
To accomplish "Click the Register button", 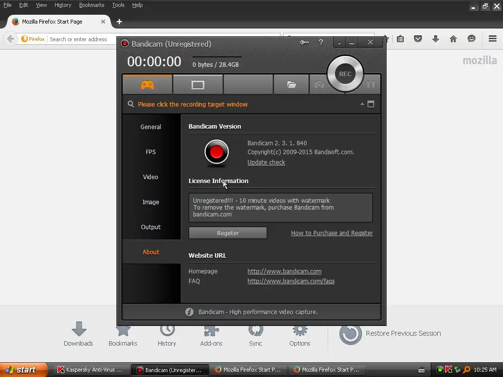I will pyautogui.click(x=228, y=233).
